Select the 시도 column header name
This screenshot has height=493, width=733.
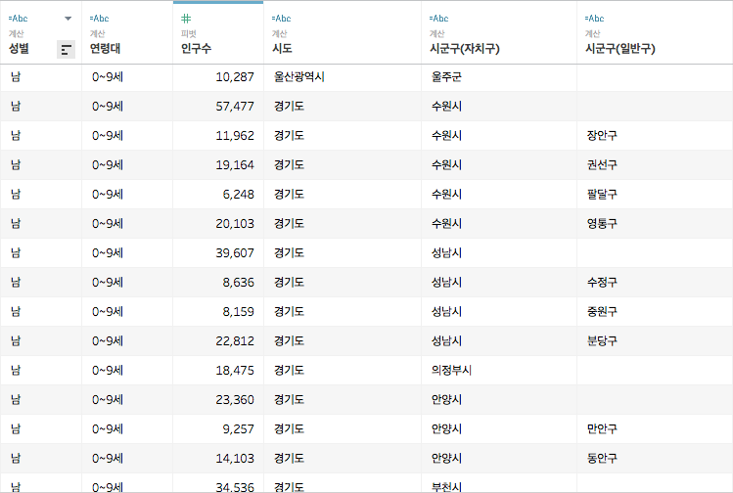282,48
